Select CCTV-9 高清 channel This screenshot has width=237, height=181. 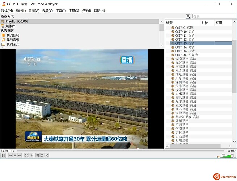[184, 28]
